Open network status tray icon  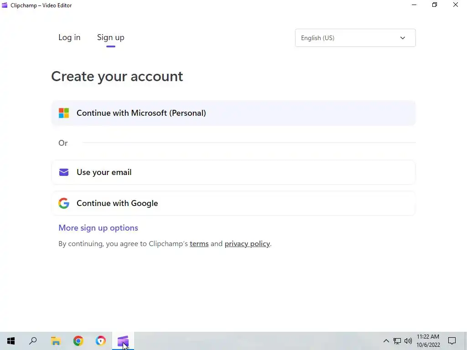click(x=397, y=341)
